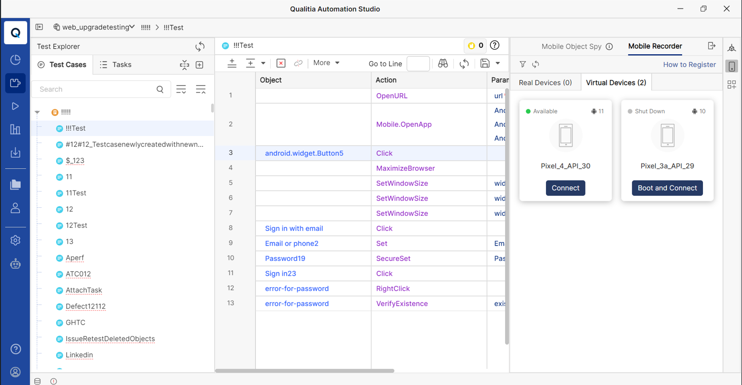Open the dropdown arrow next to save icon
This screenshot has height=385, width=742.
498,63
